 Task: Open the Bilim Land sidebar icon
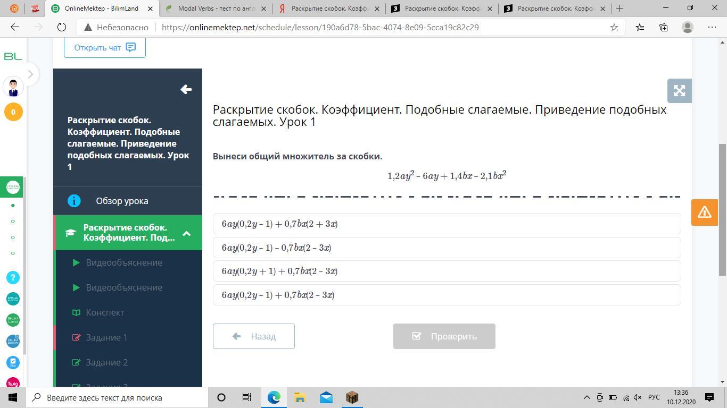(x=13, y=320)
